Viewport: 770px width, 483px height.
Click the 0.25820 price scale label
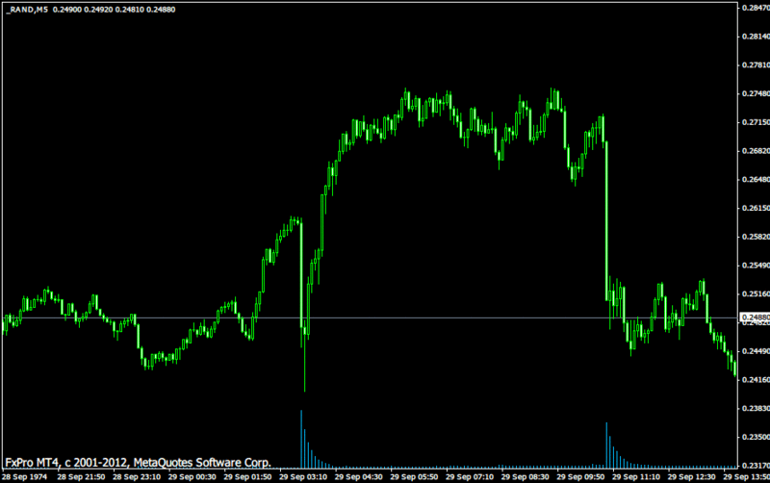point(756,237)
